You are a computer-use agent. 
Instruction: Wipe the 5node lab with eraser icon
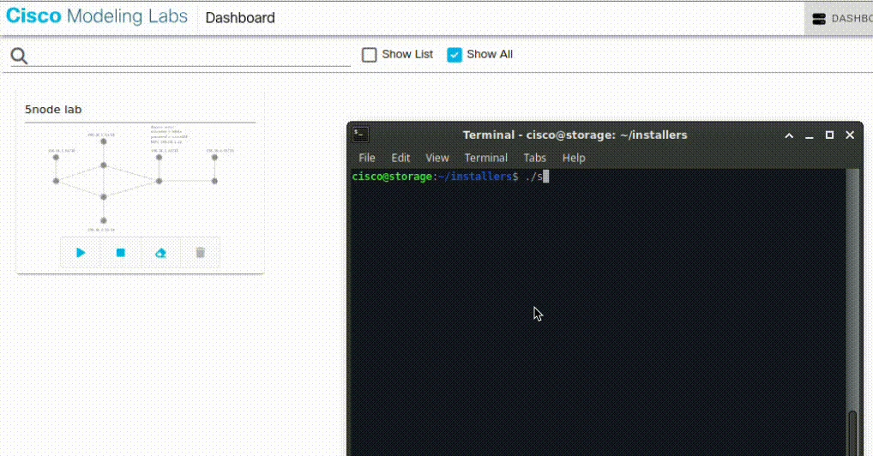point(160,253)
